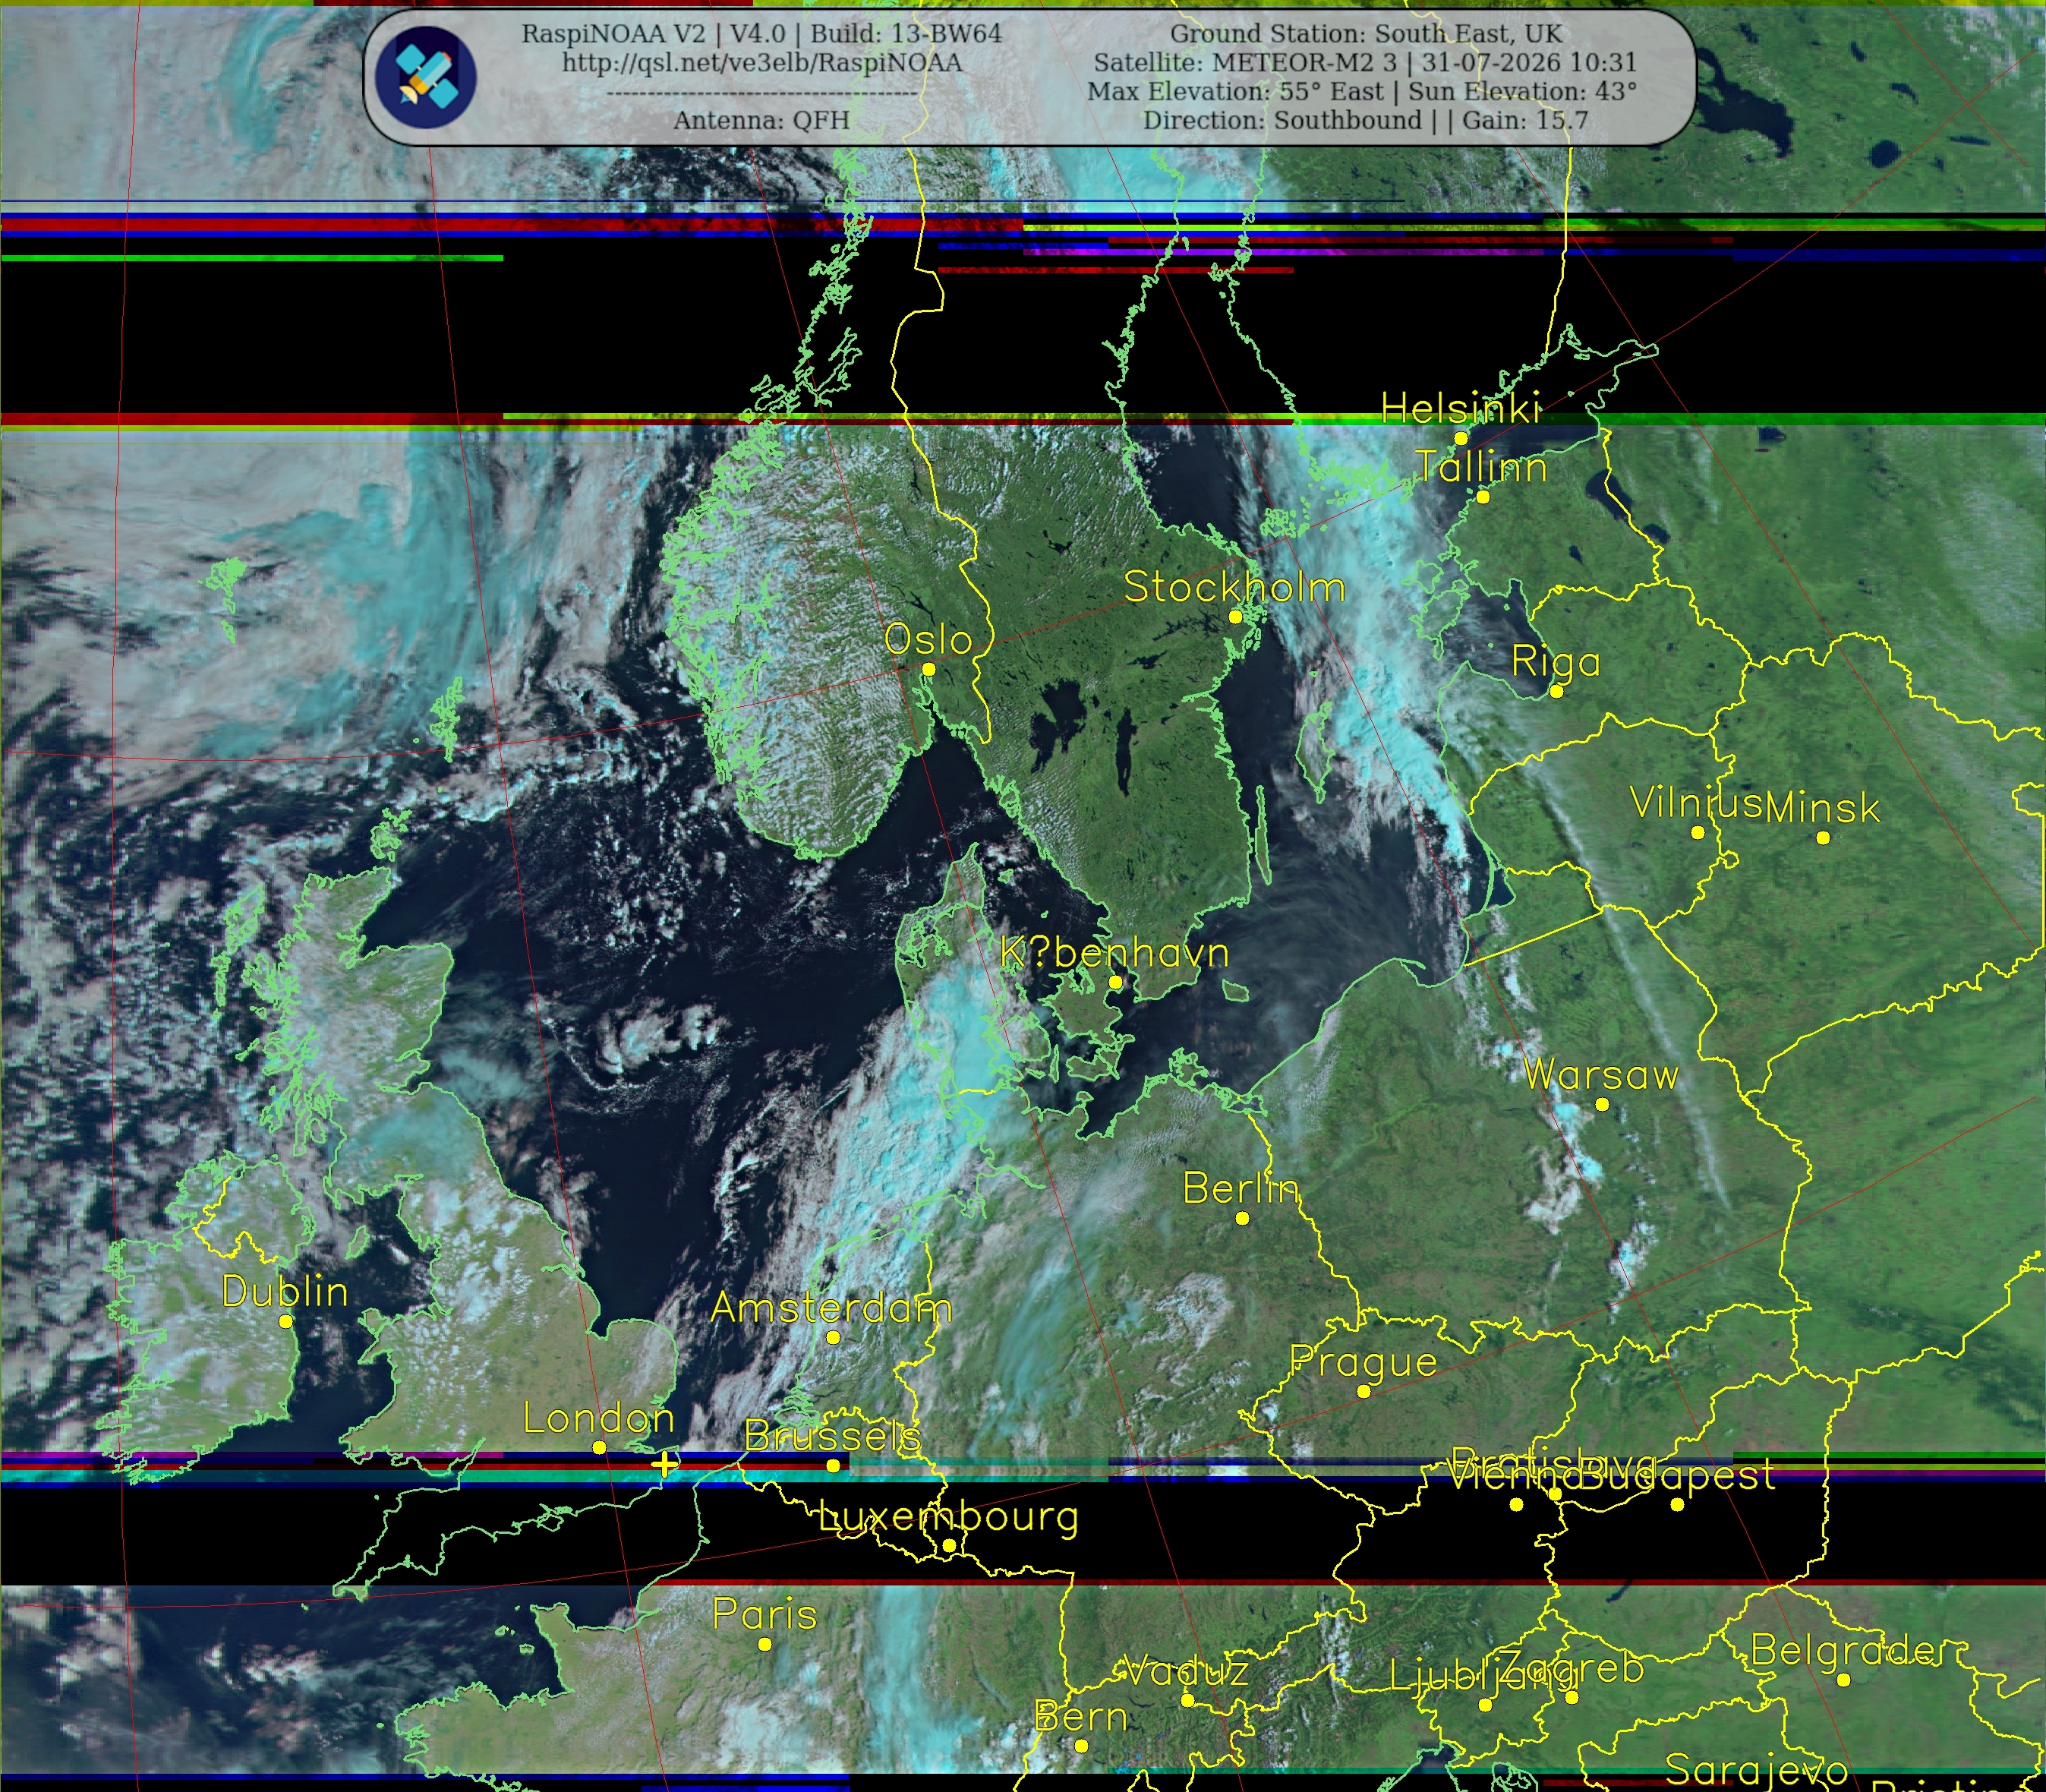Screen dimensions: 2046x1792
Task: Click the Vilnius city label
Action: (1696, 803)
